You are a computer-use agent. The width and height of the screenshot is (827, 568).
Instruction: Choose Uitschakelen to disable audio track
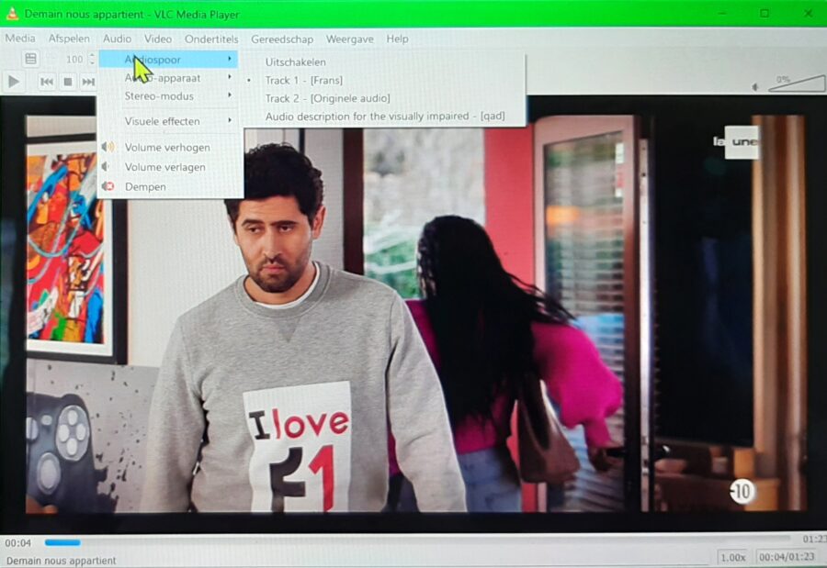coord(295,62)
